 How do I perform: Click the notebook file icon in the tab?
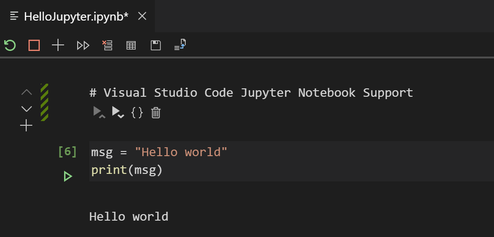14,16
